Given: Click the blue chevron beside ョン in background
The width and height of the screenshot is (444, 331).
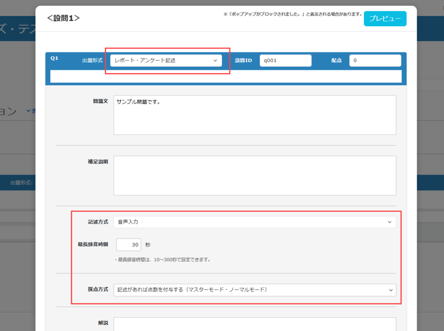Looking at the screenshot, I should pos(29,111).
